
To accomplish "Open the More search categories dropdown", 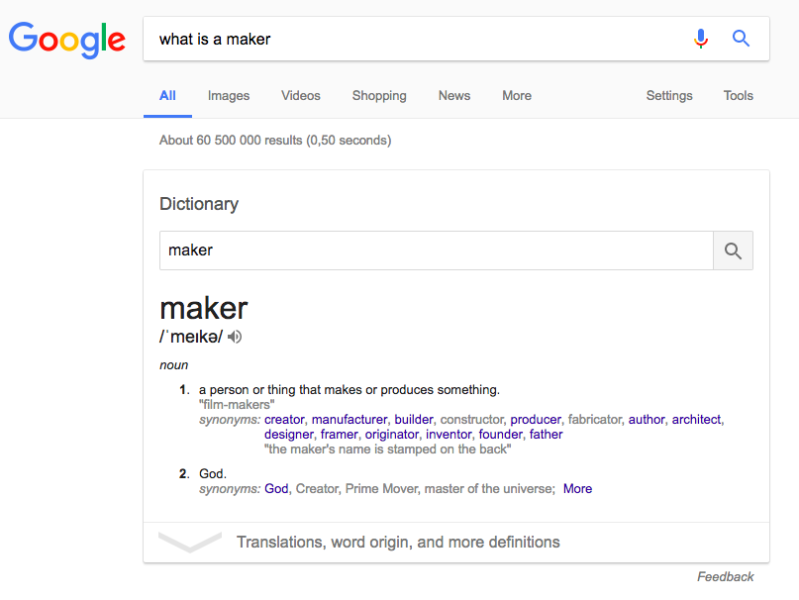I will coord(517,96).
